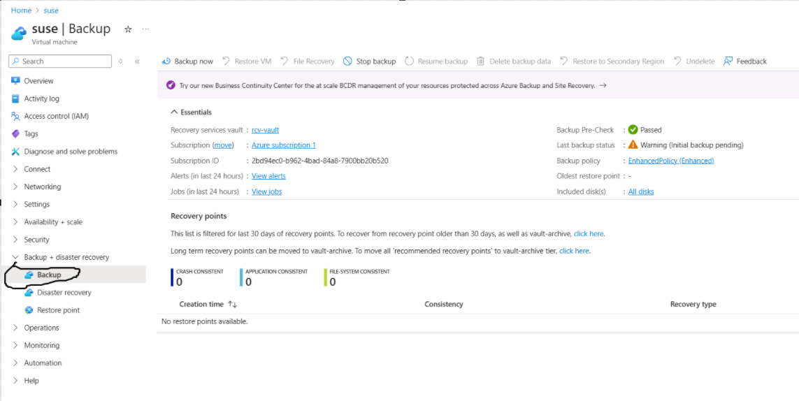This screenshot has height=401, width=799.
Task: Expand the Availability + scale section
Action: coord(15,222)
